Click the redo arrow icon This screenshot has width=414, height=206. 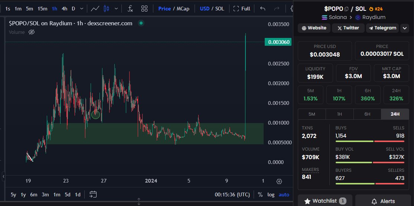pyautogui.click(x=277, y=9)
